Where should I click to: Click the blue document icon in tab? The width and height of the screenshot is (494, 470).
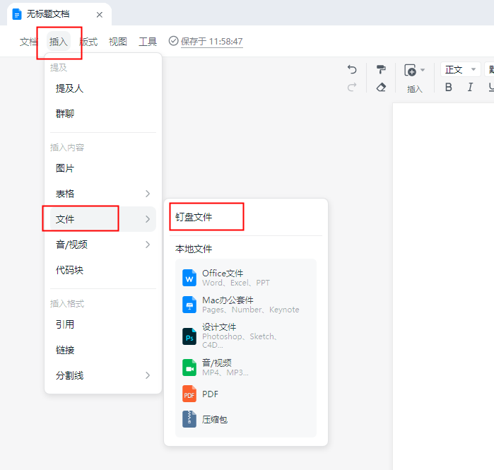17,15
